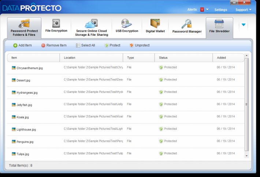Open the Digital Wallet icon
Viewport: 260px width, 177px height.
click(155, 23)
